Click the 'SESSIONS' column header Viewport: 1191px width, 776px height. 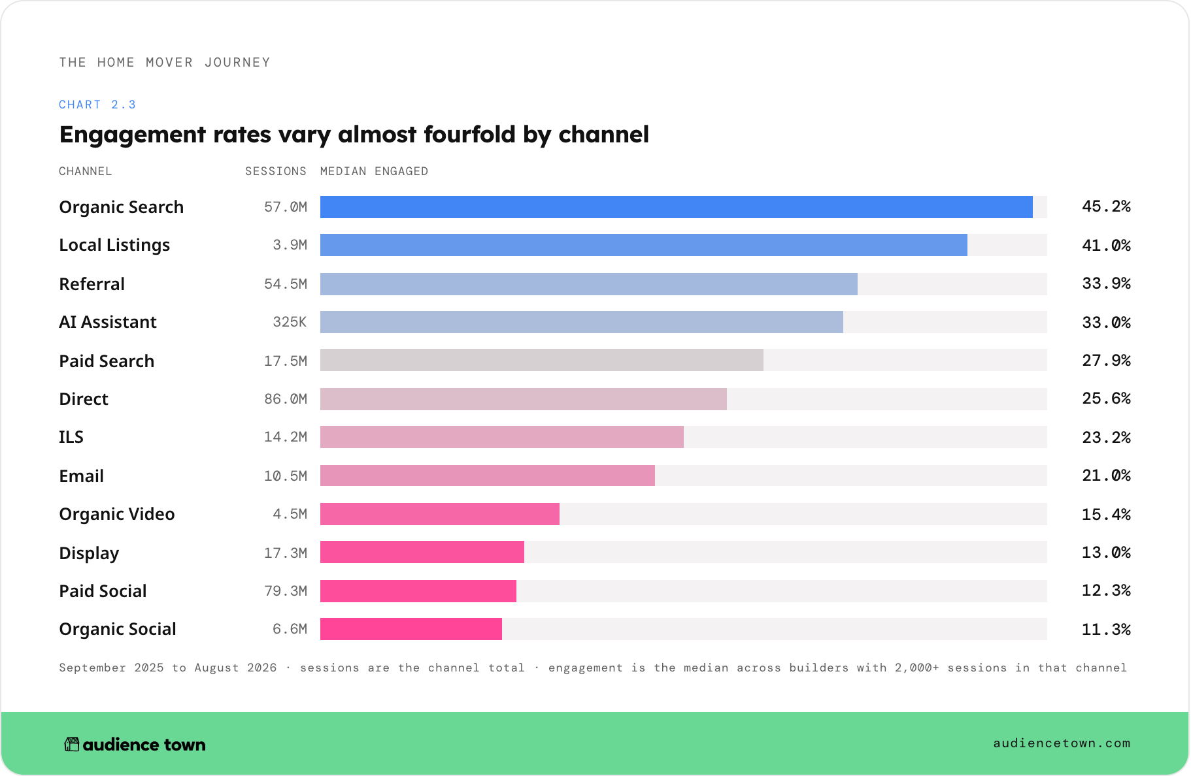[275, 171]
